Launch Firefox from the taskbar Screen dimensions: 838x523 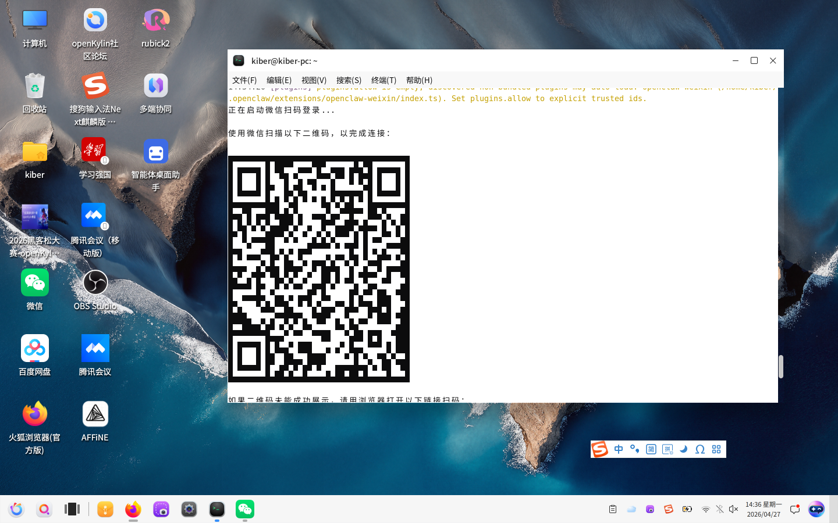tap(133, 509)
